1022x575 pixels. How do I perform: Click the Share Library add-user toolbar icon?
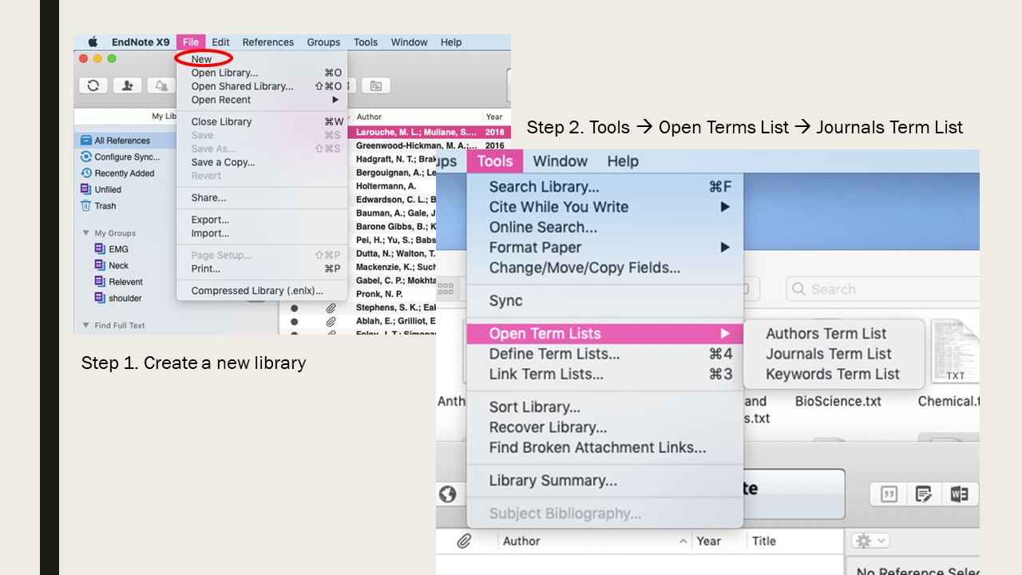127,85
